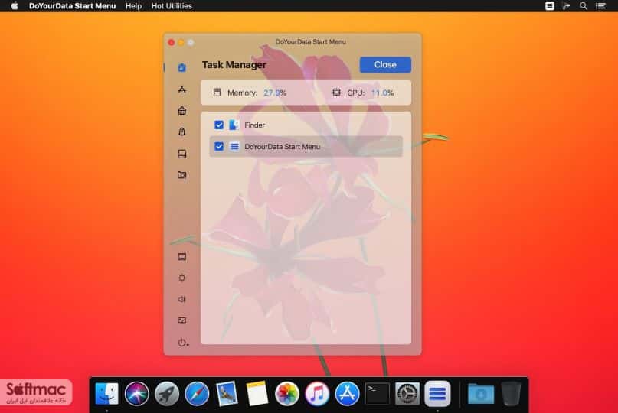Open the Help menu
Screen dimensions: 618x413
tap(133, 6)
